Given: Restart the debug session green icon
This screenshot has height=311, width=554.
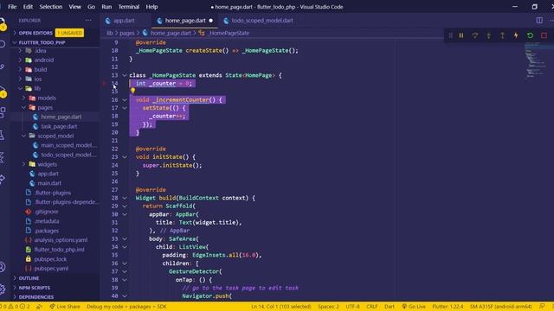Looking at the screenshot, I should coord(530,35).
